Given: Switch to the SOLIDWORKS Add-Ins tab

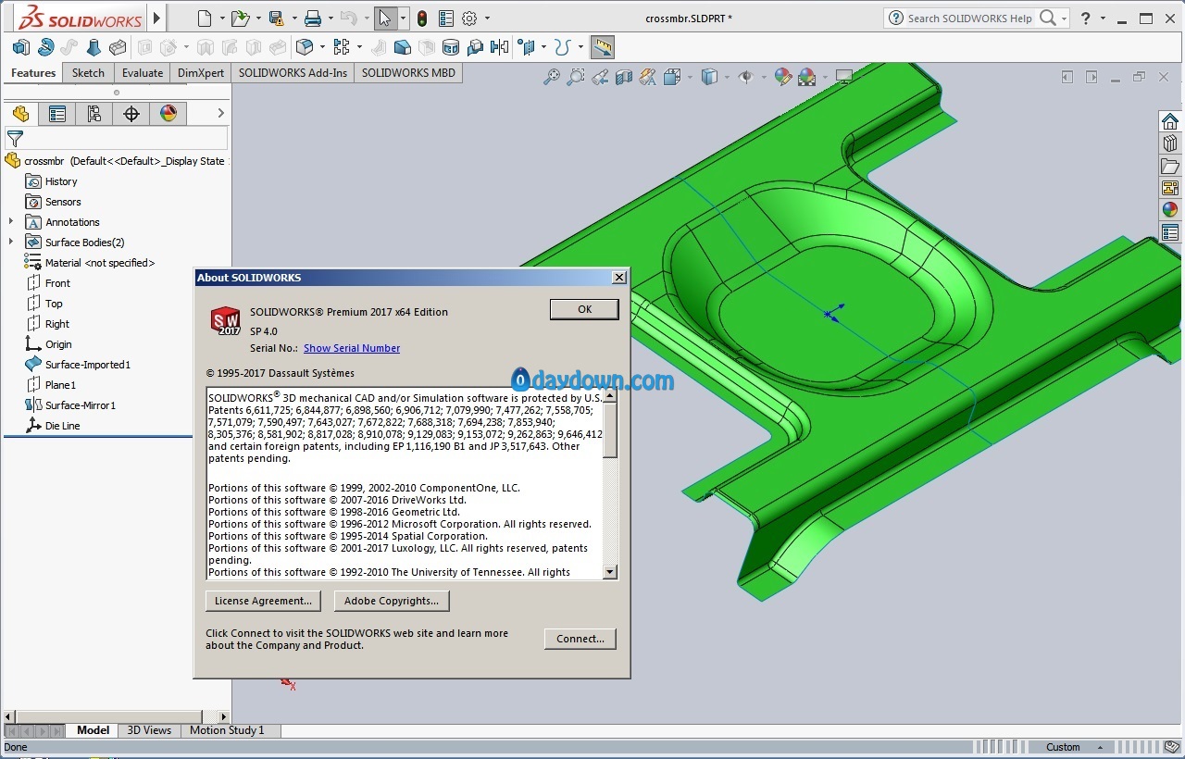Looking at the screenshot, I should [x=293, y=73].
